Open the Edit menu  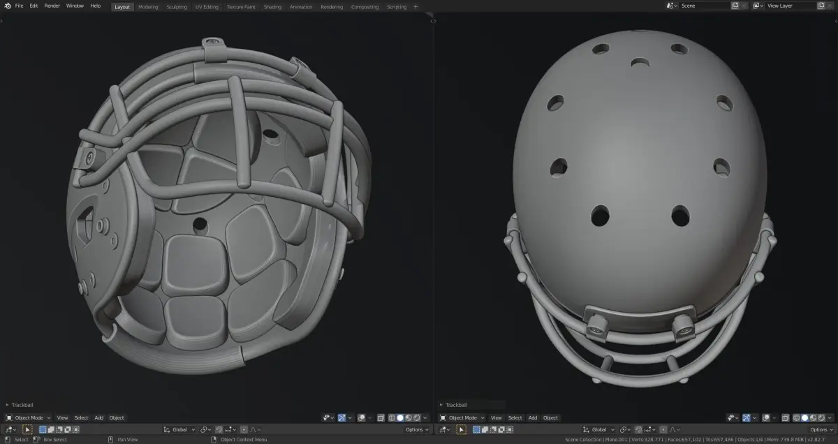34,6
